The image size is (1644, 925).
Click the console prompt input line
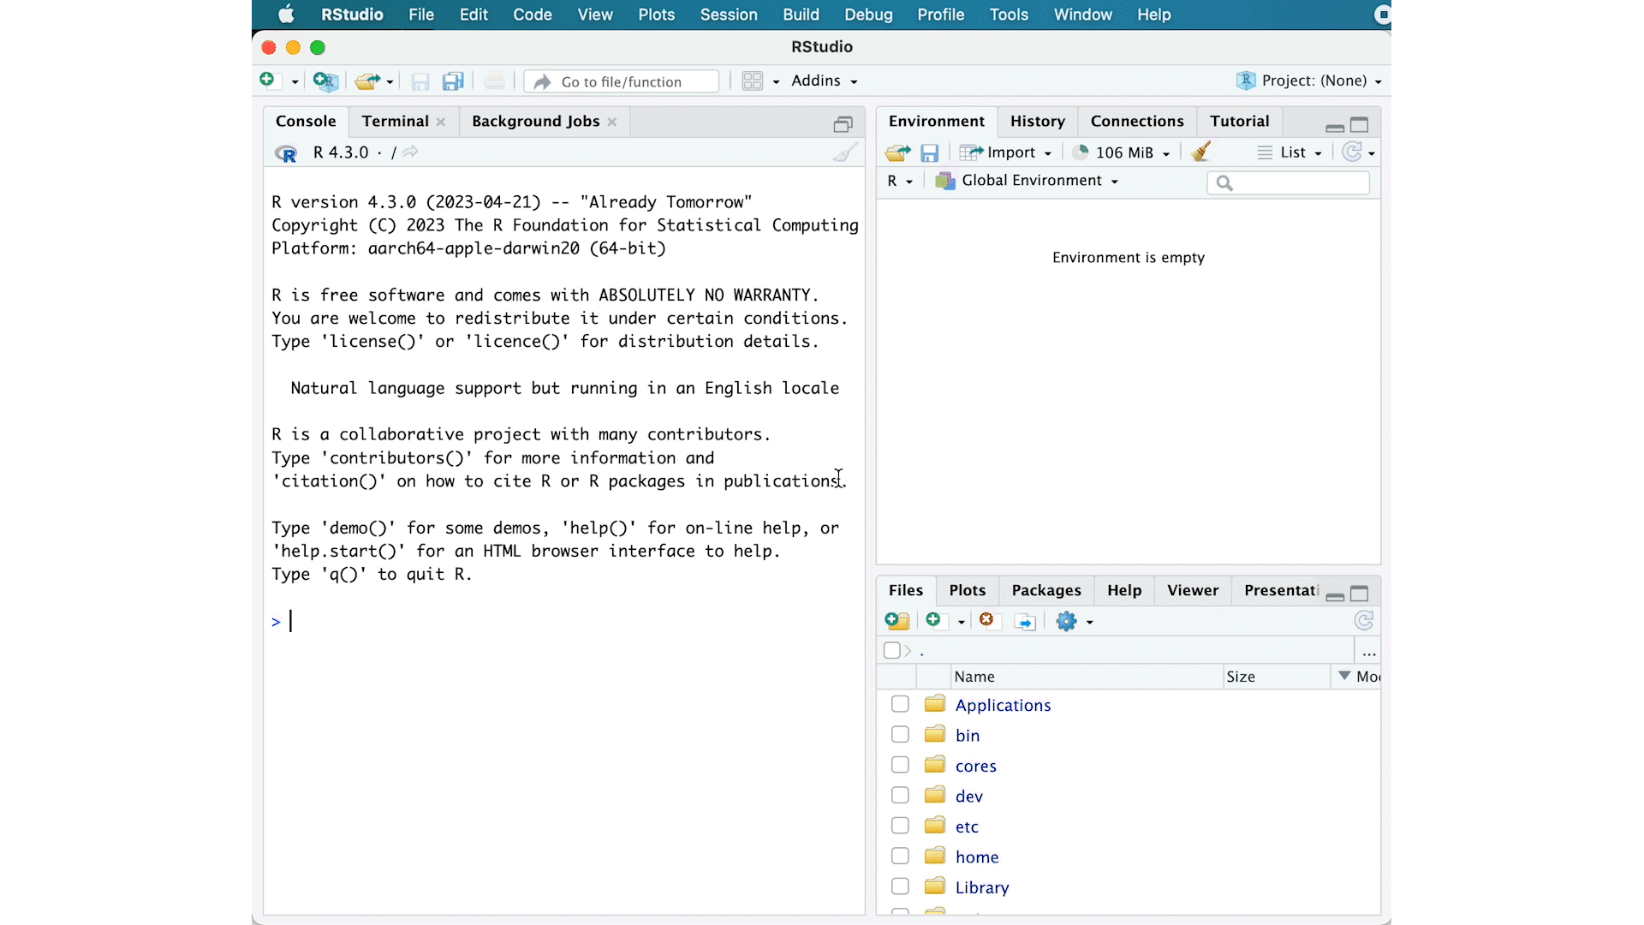(x=563, y=622)
